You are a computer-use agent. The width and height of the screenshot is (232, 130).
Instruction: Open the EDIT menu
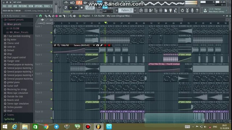(x=10, y=6)
